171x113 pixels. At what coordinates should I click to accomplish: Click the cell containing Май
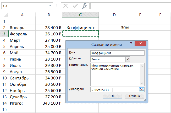click(x=22, y=53)
